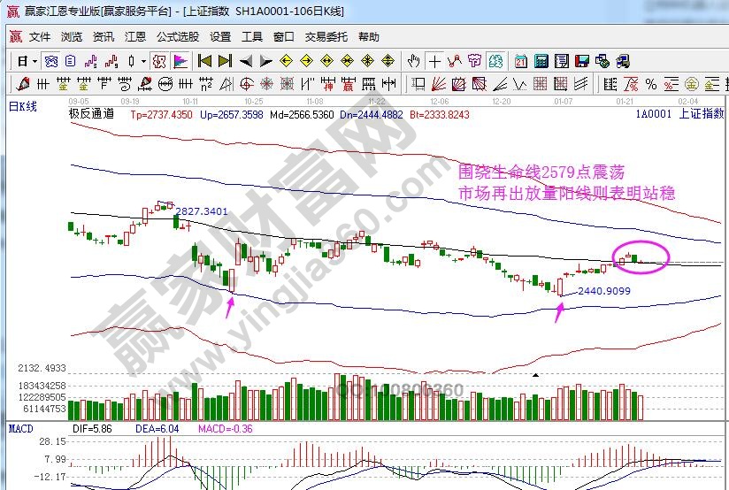Open the 江恩 menu
Image resolution: width=729 pixels, height=490 pixels.
pyautogui.click(x=135, y=37)
